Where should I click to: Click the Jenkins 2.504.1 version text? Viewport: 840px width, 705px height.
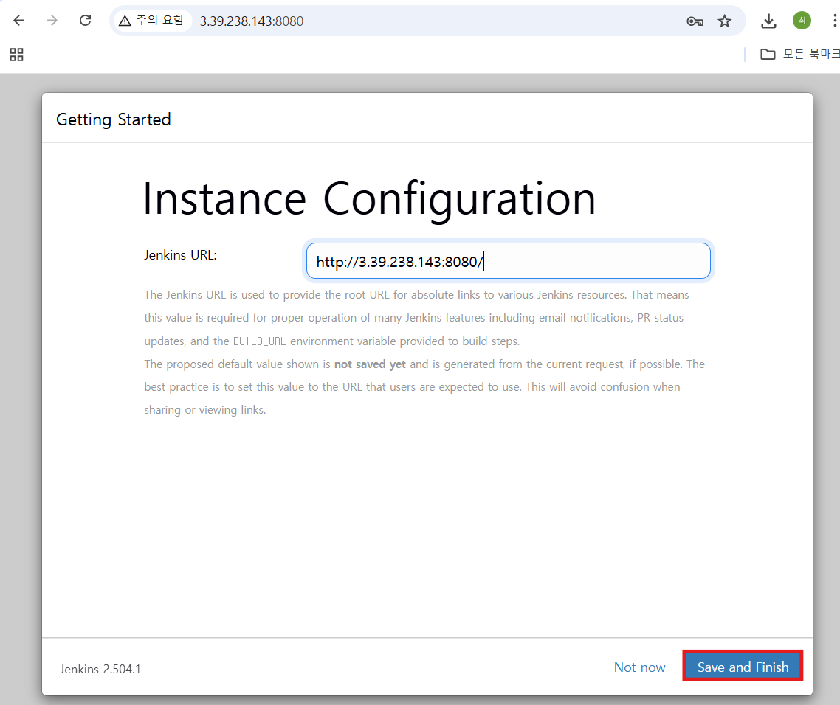pyautogui.click(x=100, y=669)
